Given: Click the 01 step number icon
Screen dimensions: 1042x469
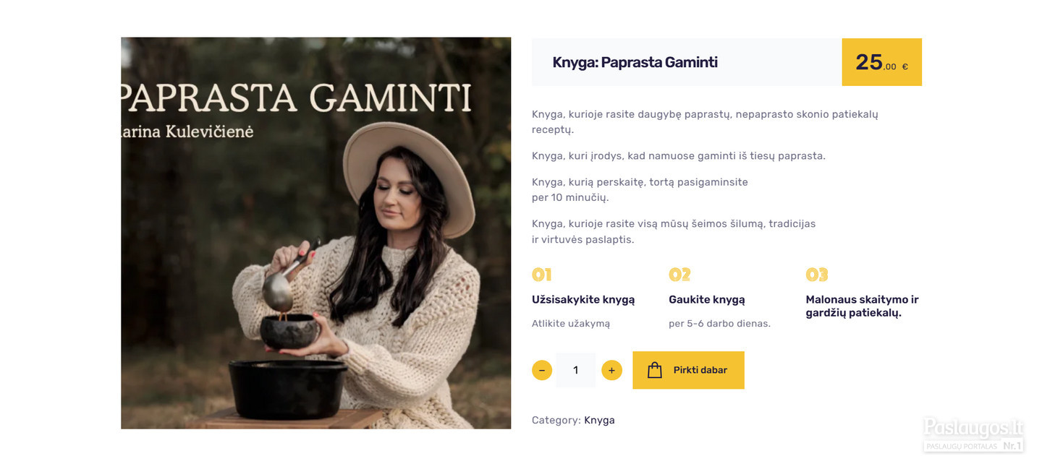Looking at the screenshot, I should tap(542, 275).
